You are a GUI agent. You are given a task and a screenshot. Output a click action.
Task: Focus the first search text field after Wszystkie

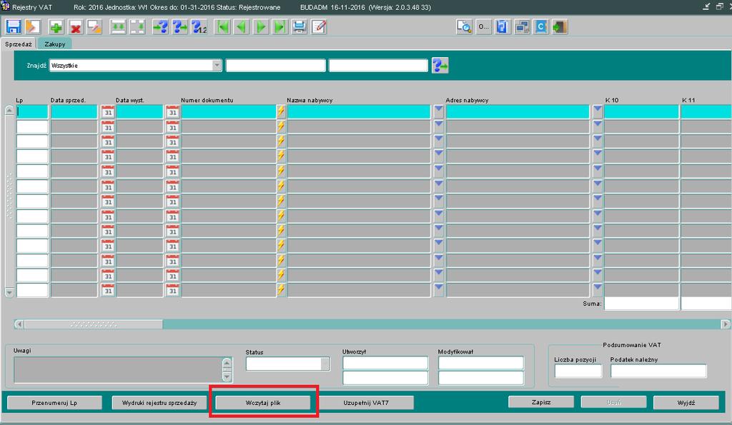(275, 65)
